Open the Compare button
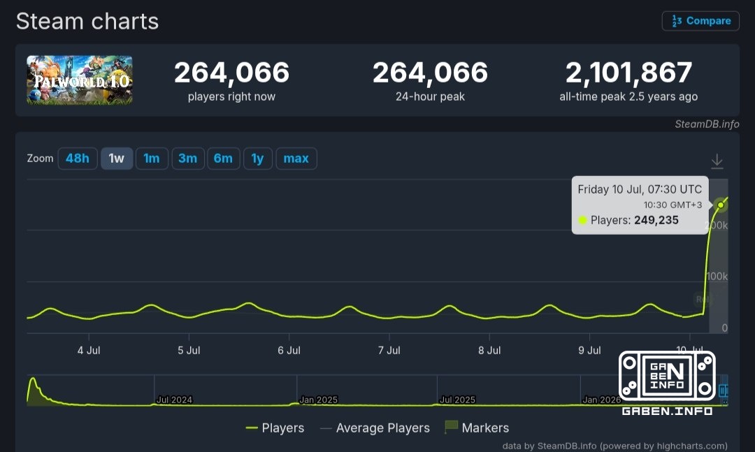 [x=700, y=21]
